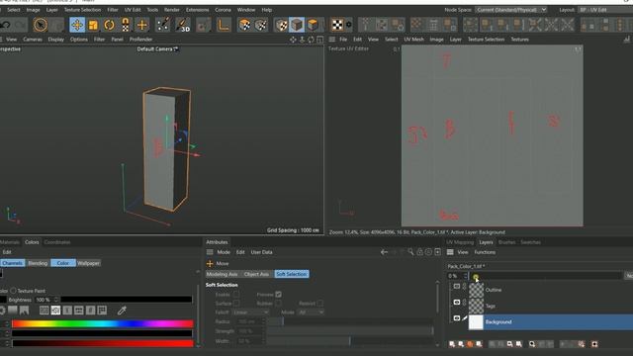633x356 pixels.
Task: Open the Layout dropdown
Action: pyautogui.click(x=605, y=10)
